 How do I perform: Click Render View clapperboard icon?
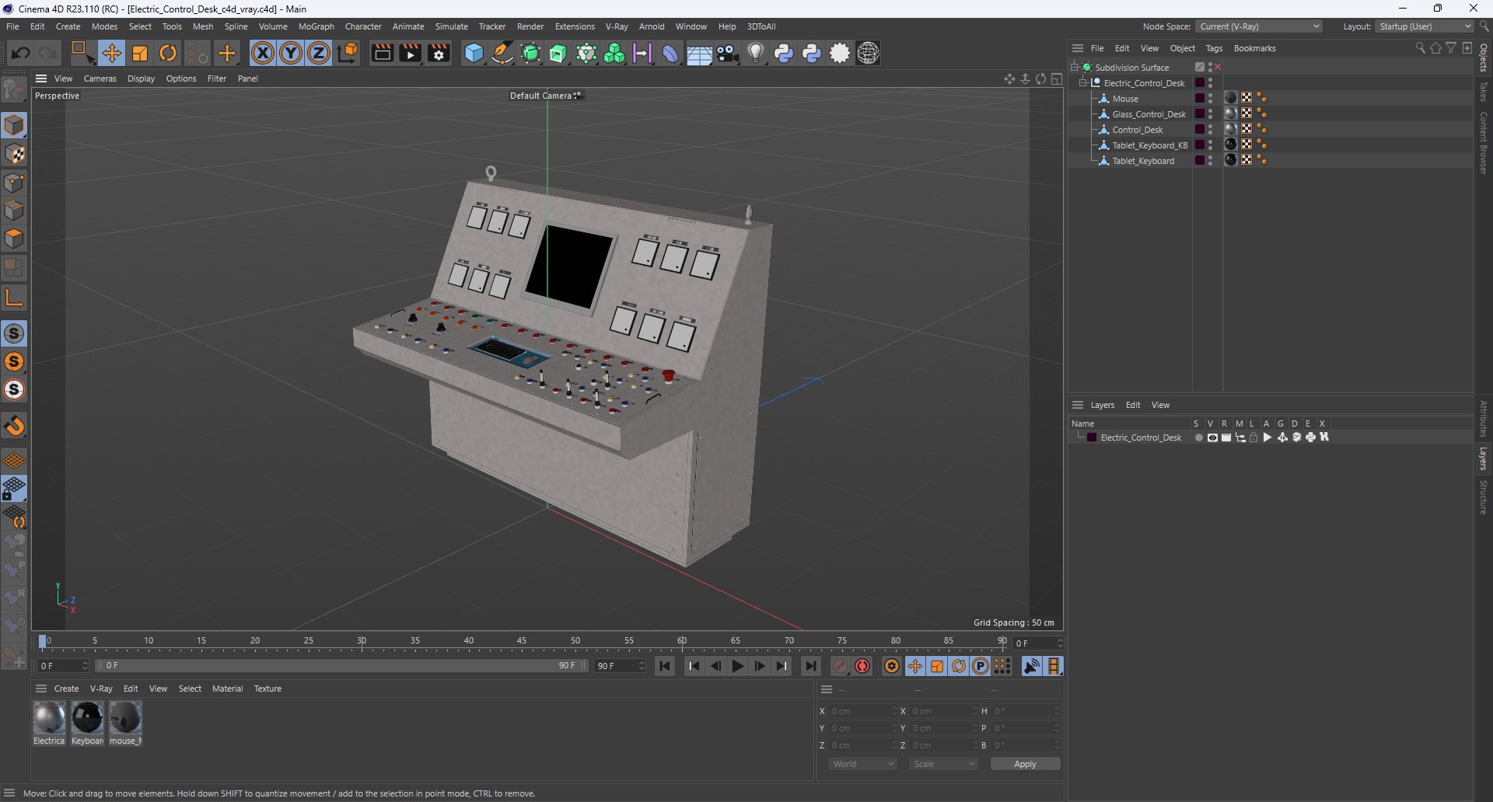(382, 53)
